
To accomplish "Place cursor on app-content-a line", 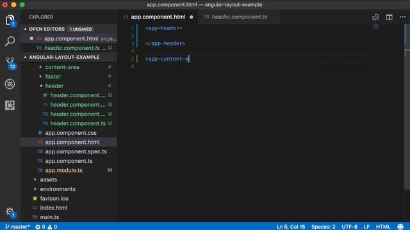I will click(167, 59).
